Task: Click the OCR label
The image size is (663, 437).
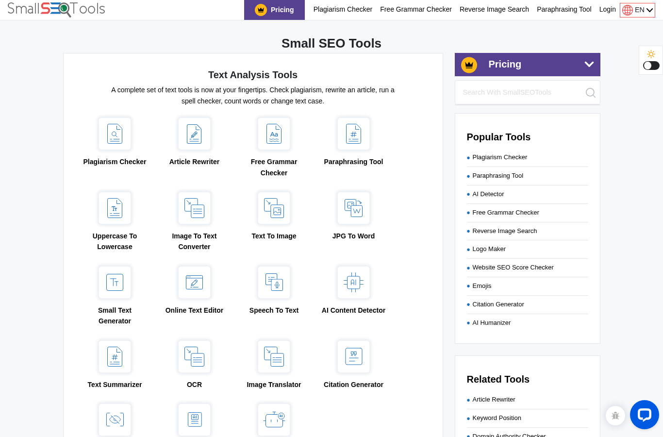Action: 194,385
